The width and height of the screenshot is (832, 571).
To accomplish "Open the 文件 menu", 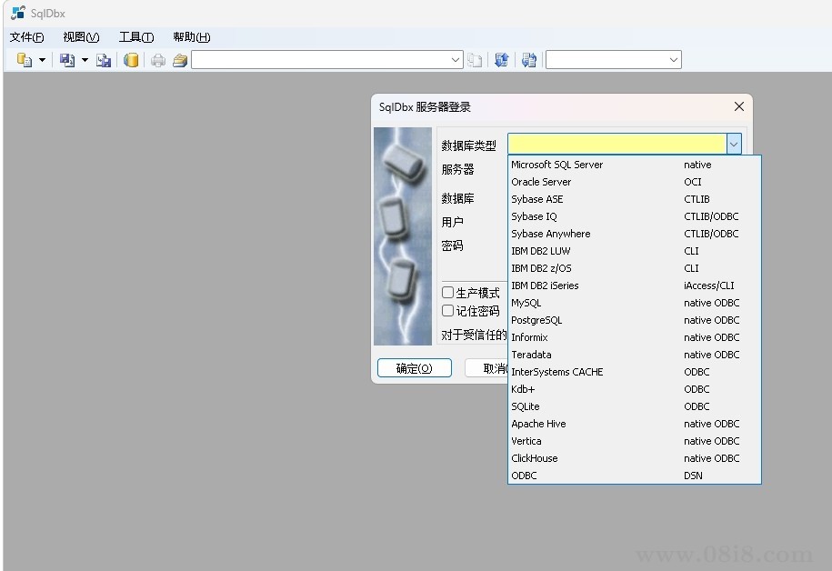I will point(26,36).
